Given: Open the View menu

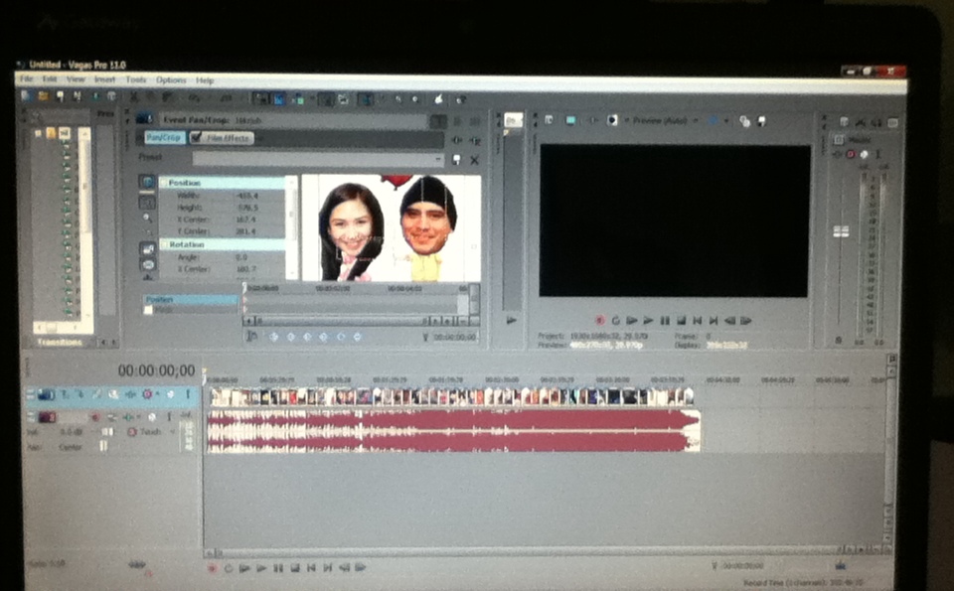Looking at the screenshot, I should point(76,79).
